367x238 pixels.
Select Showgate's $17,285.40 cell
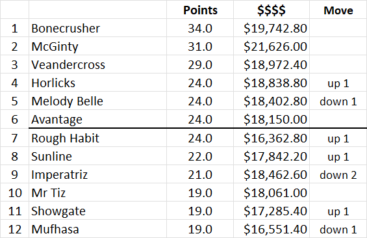(272, 211)
